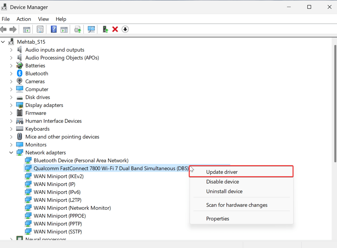Select WAN Miniport (PPPOE)
Viewport: 337px width, 248px height.
[60, 216]
